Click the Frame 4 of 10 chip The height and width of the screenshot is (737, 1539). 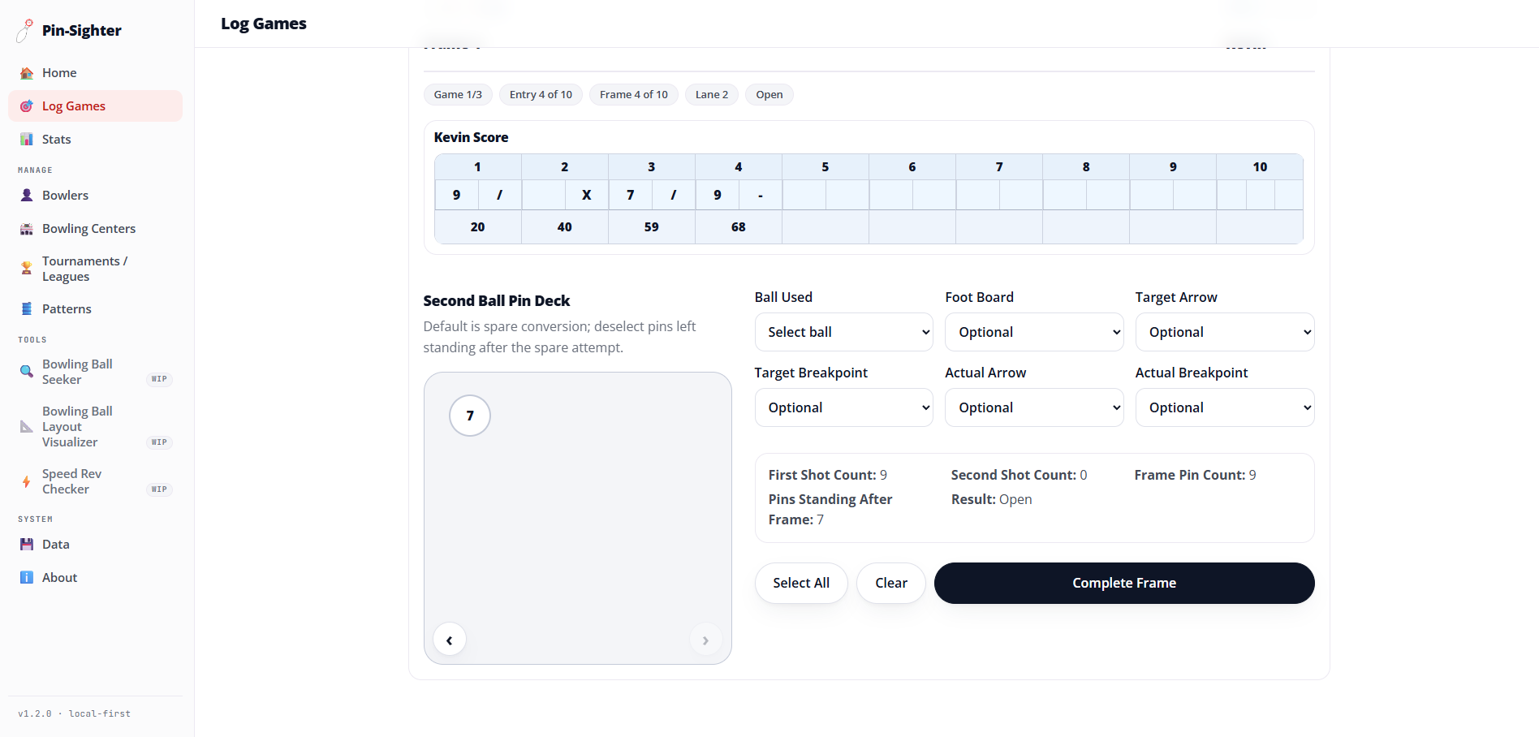point(634,95)
